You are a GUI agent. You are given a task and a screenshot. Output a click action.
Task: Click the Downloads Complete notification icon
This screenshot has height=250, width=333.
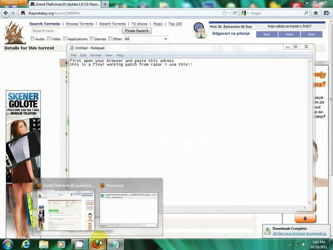click(x=267, y=231)
